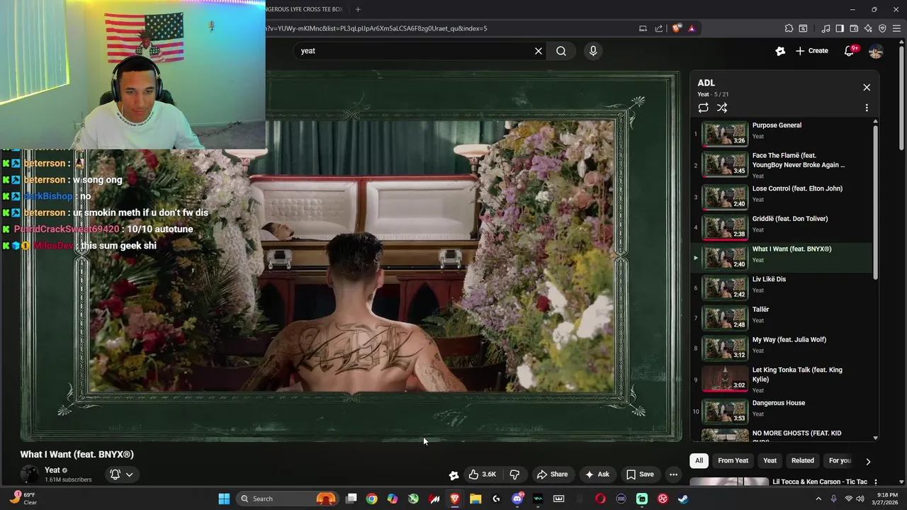Image resolution: width=907 pixels, height=510 pixels.
Task: Open a new browser tab
Action: tap(358, 9)
